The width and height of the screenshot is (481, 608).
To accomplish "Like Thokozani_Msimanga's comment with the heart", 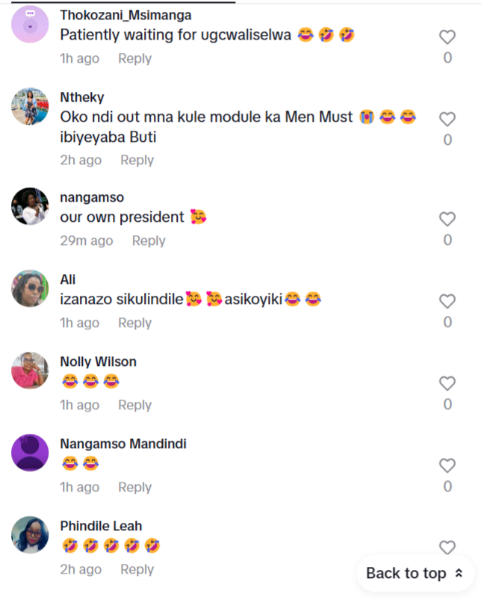I will (x=447, y=37).
